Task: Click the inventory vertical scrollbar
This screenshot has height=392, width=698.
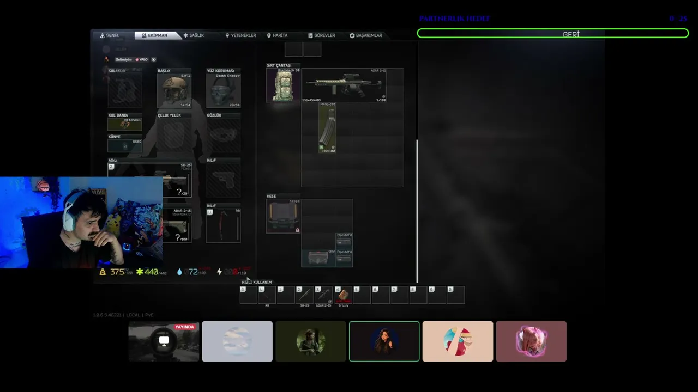Action: (417, 211)
